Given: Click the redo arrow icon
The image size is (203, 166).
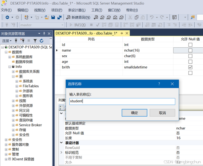Looking at the screenshot, I should coord(162,17).
